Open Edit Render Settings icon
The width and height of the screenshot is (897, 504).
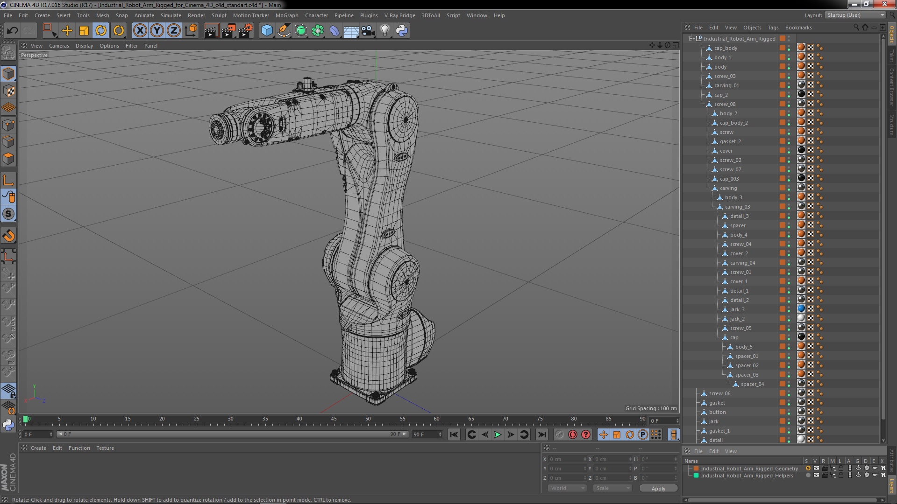[x=246, y=31]
